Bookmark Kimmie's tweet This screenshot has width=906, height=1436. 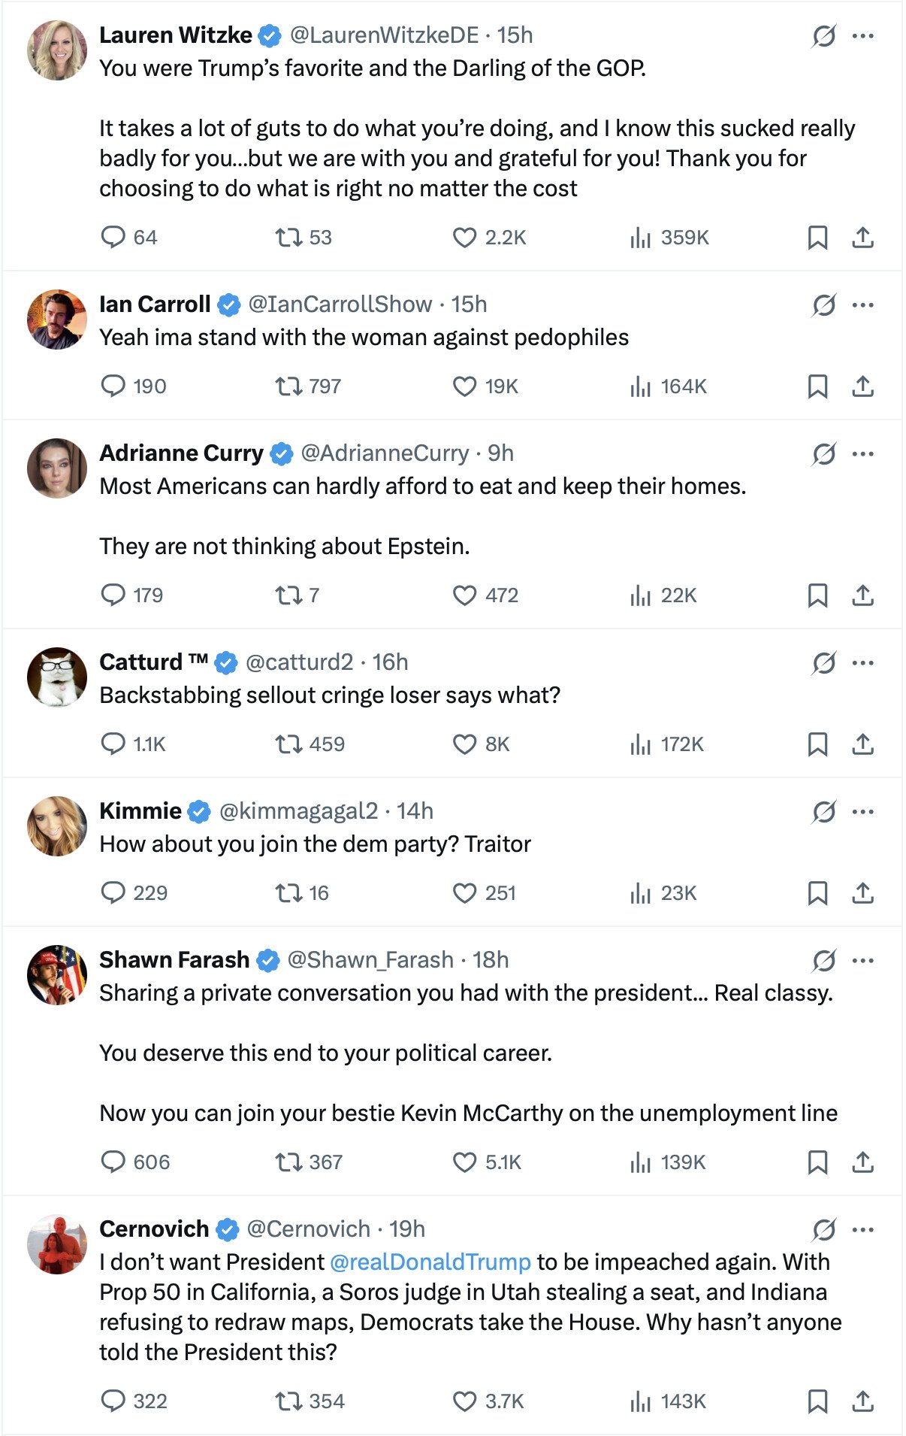[x=817, y=893]
